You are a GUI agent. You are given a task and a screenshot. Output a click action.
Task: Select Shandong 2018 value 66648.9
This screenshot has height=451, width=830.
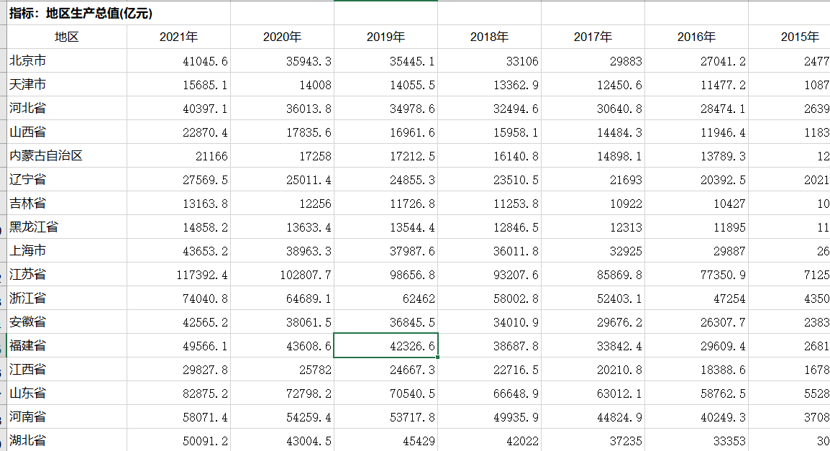pyautogui.click(x=489, y=393)
